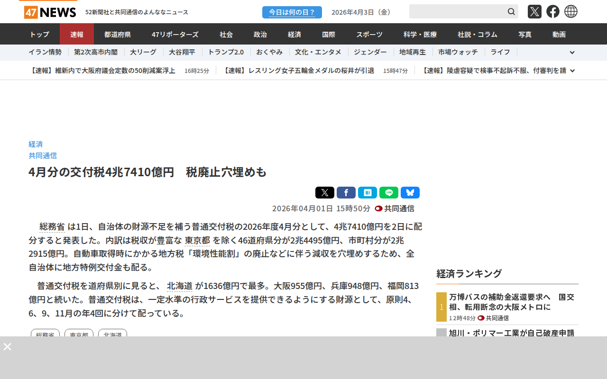Click the 総務省 inline keyword link
The image size is (607, 379).
[52, 226]
